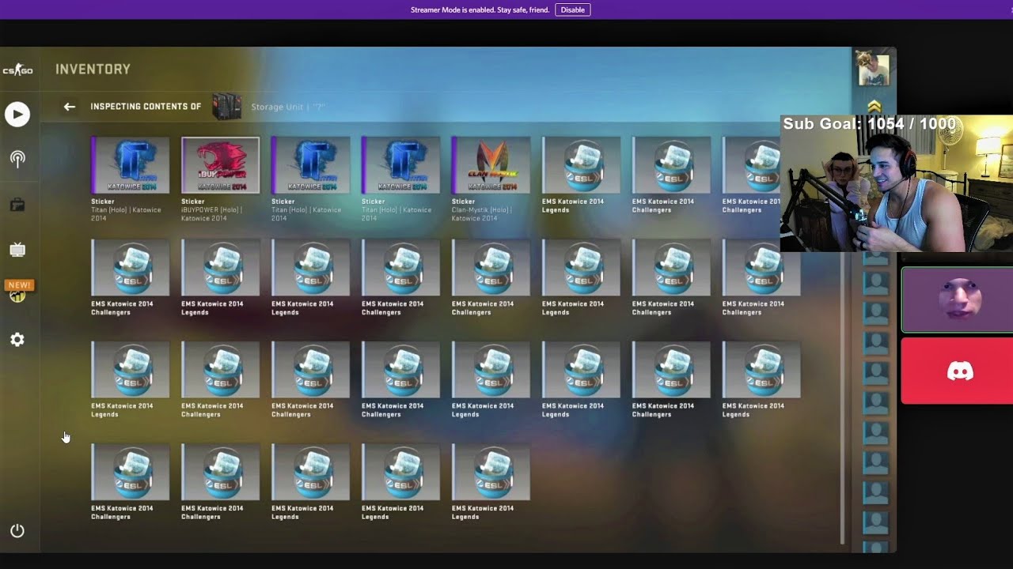
Task: Select the iBUYPOWER (Holo) Katowice 2014 sticker
Action: pyautogui.click(x=220, y=165)
